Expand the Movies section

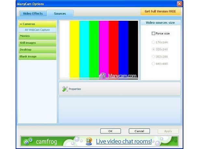[37, 36]
